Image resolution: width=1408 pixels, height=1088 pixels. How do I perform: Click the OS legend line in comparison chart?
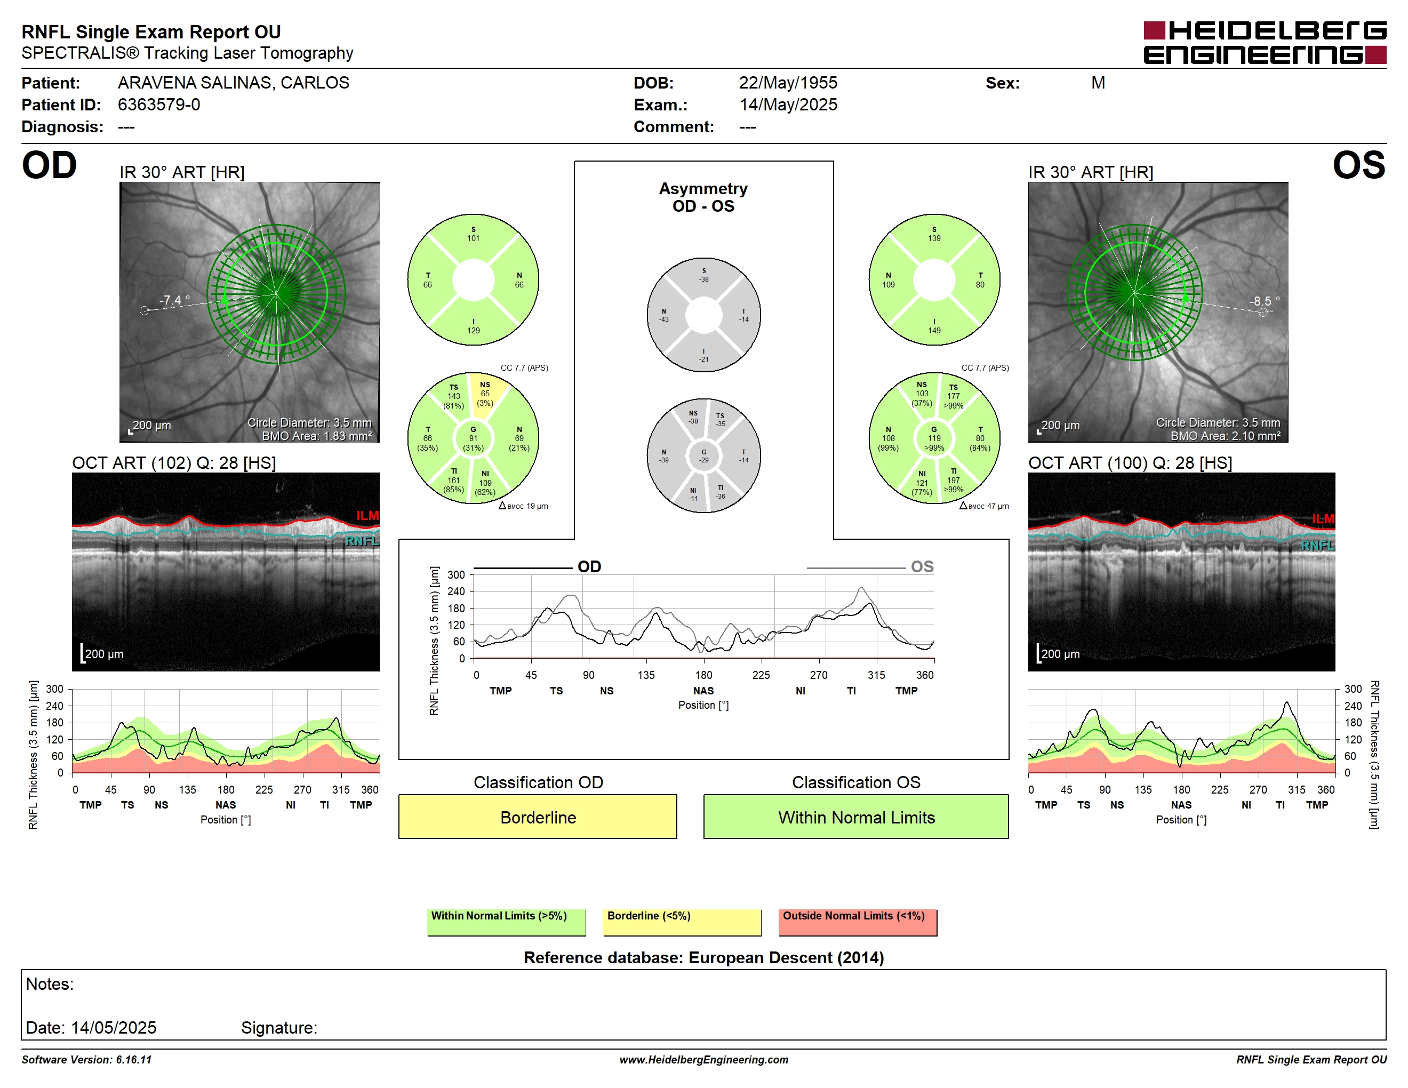tap(855, 568)
